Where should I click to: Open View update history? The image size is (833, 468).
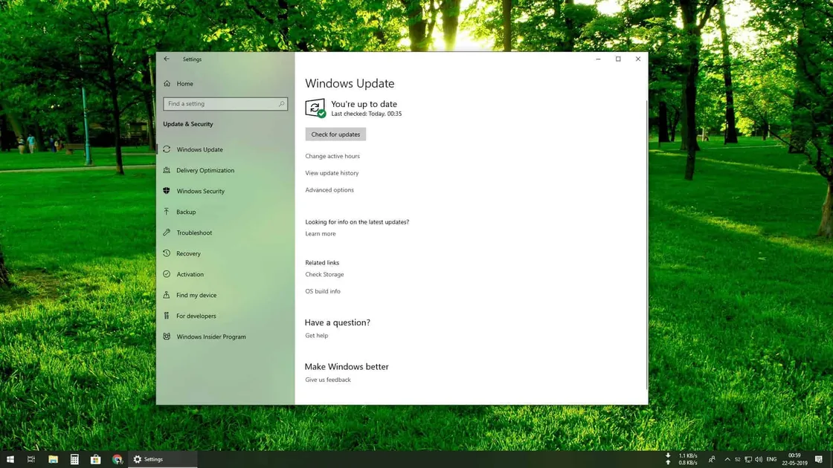pyautogui.click(x=331, y=173)
